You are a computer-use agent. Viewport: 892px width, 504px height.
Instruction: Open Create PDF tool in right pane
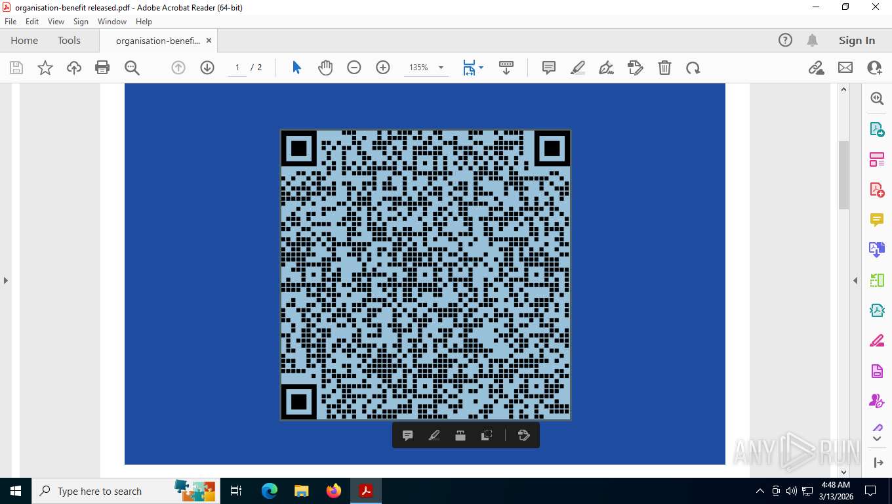877,190
